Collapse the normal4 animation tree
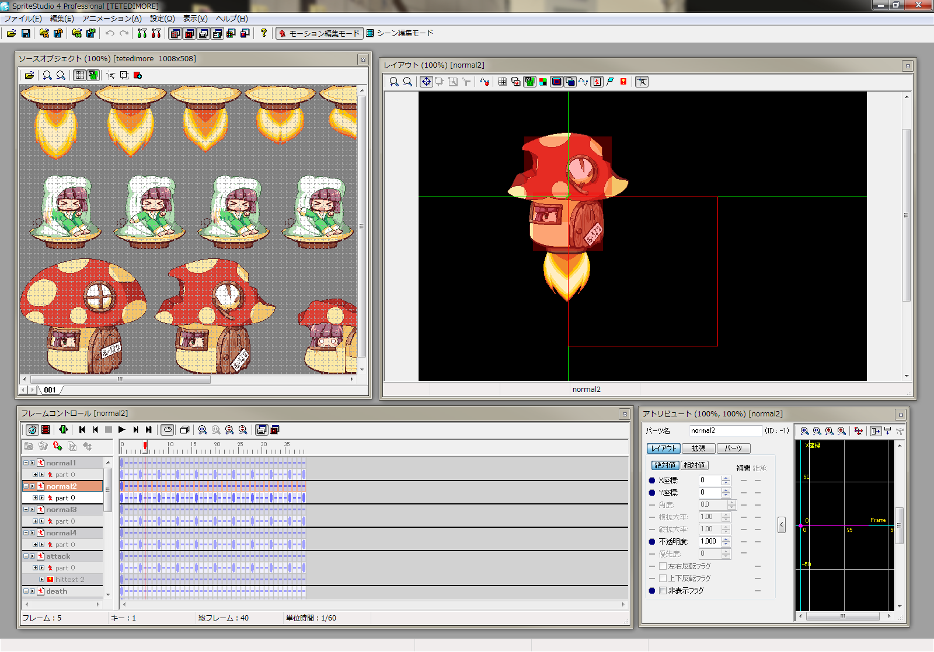This screenshot has height=652, width=934. tap(26, 533)
